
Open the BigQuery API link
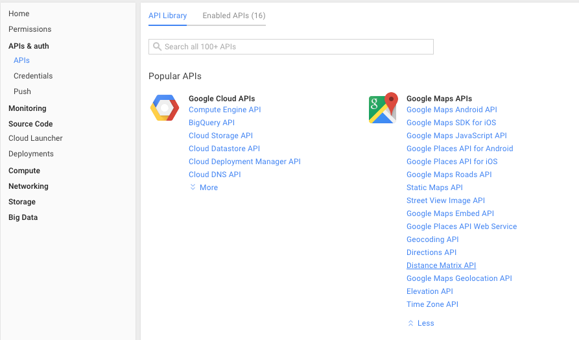pos(211,123)
